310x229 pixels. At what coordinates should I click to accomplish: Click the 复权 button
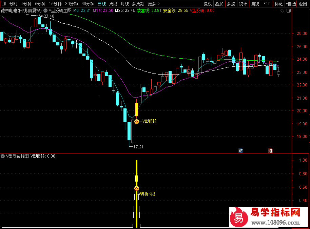(208, 4)
